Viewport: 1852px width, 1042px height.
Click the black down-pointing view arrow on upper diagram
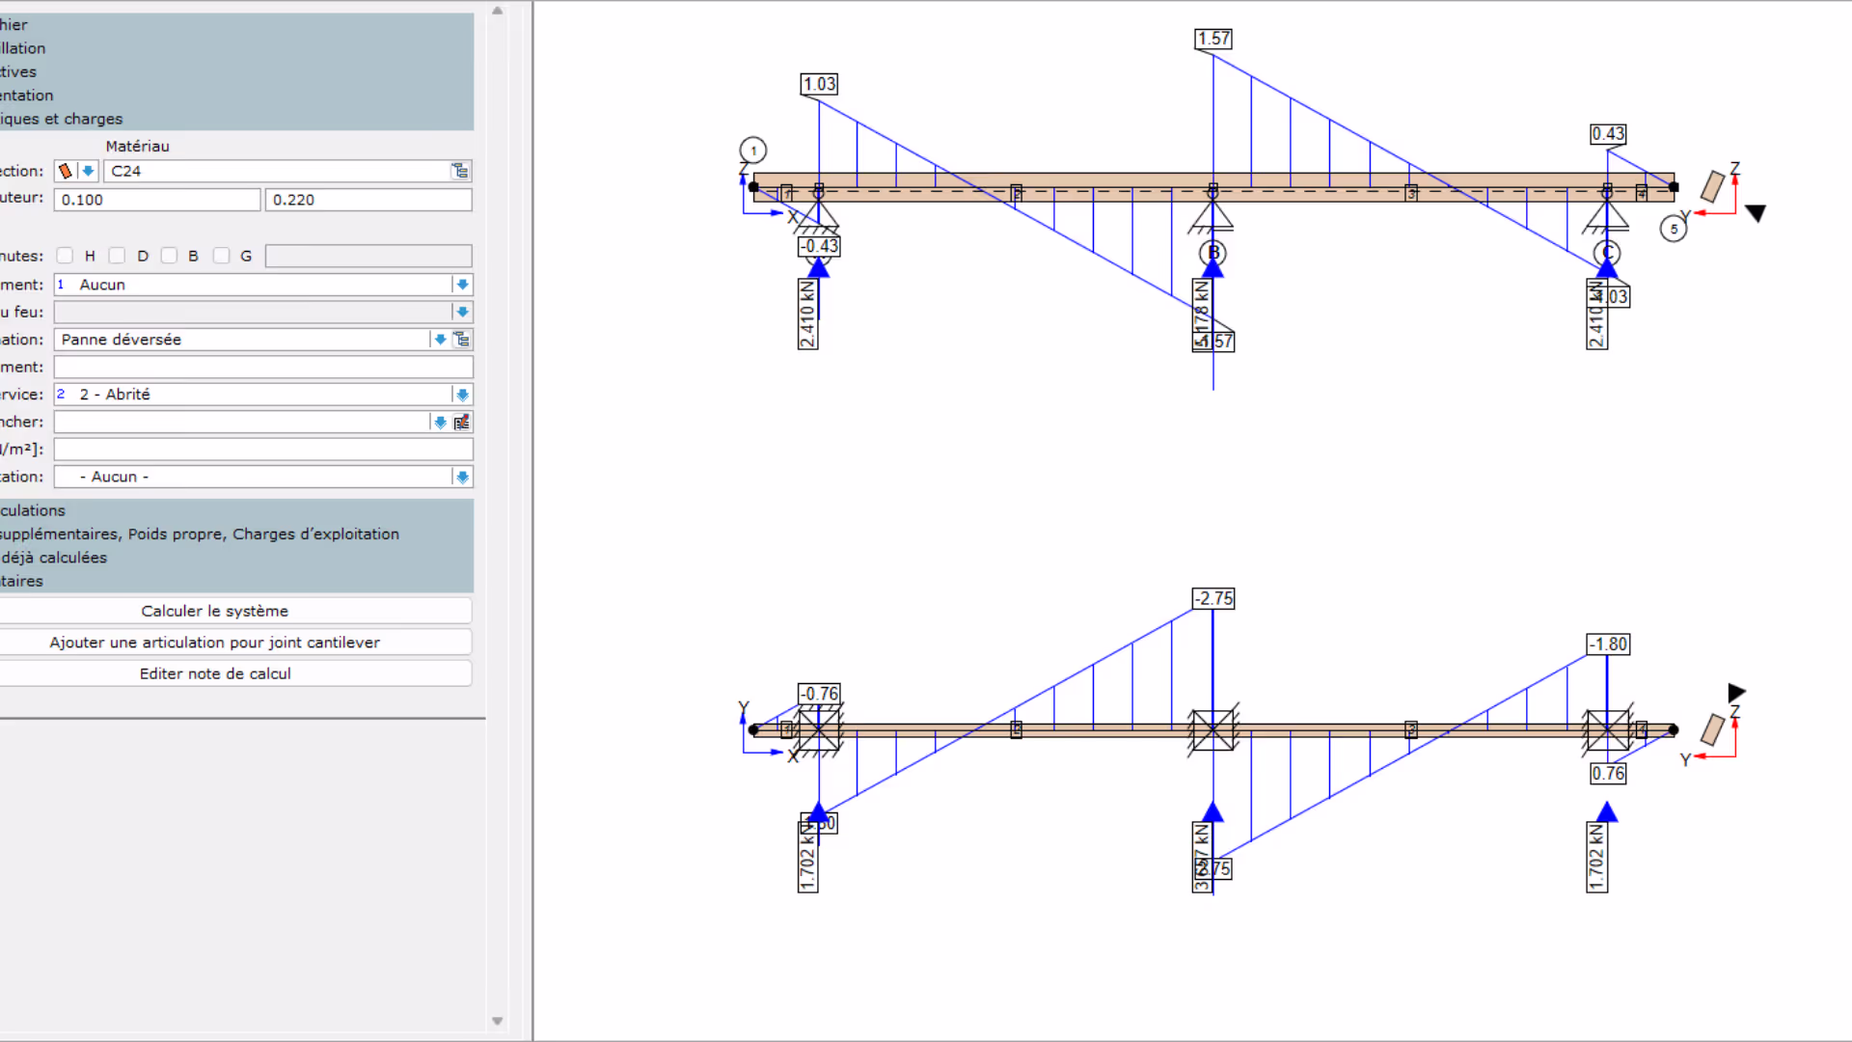1756,213
